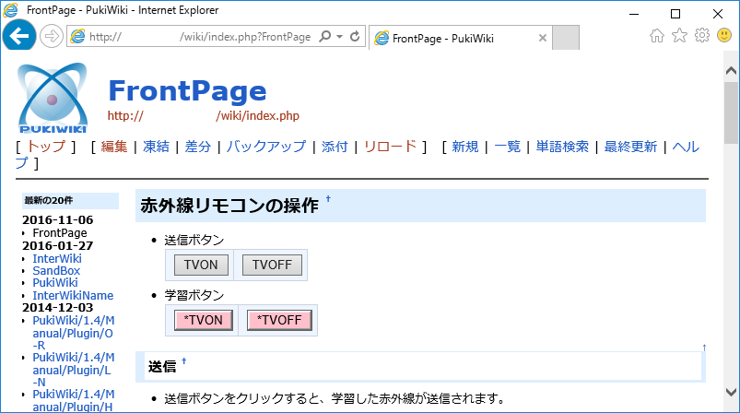Click the PukiWiki logo image
This screenshot has width=740, height=413.
tap(53, 100)
